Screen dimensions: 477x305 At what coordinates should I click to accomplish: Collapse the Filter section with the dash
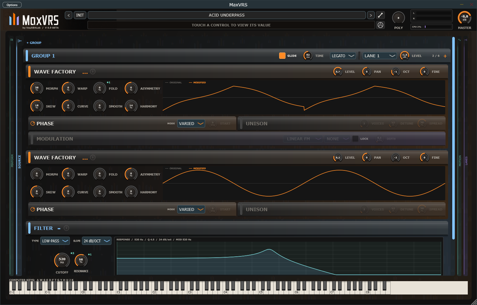[59, 228]
